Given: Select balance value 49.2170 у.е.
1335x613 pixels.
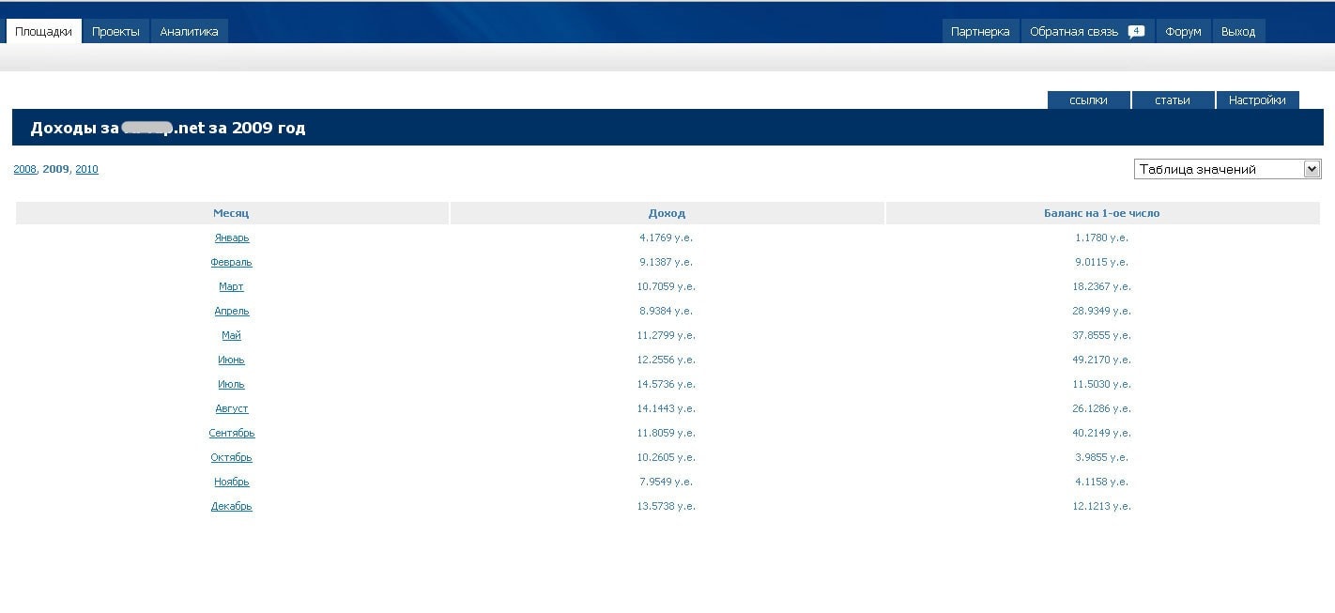Looking at the screenshot, I should pyautogui.click(x=1102, y=360).
